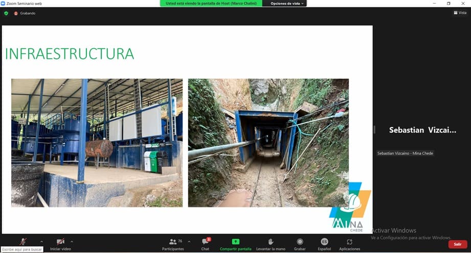Click the INFRAESTRUCTURA slide title
Image resolution: width=471 pixels, height=253 pixels.
coord(70,54)
